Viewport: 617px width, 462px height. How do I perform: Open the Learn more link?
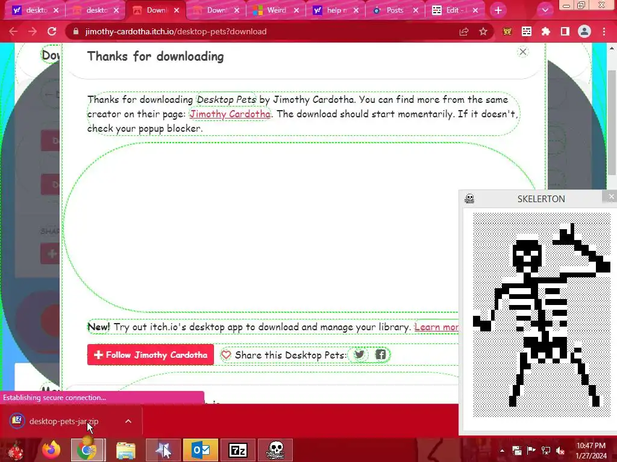(x=436, y=327)
